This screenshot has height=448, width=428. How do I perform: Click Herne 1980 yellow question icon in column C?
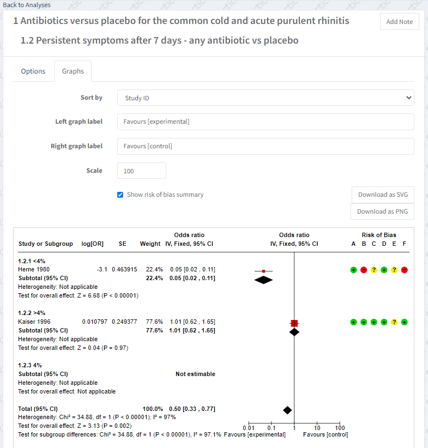pos(373,270)
